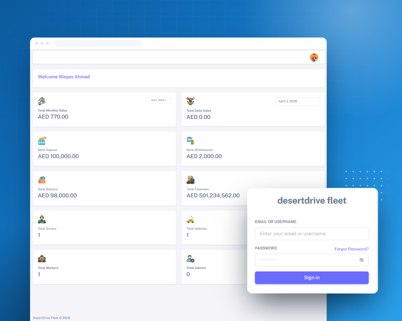The image size is (402, 321).
Task: Select the AED 770.00 monthly sales value
Action: pyautogui.click(x=53, y=117)
